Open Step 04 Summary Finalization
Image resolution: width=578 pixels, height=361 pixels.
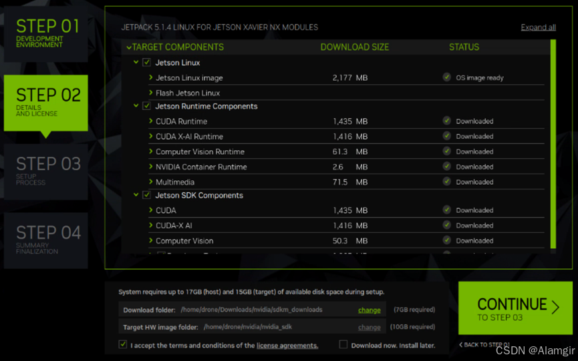(x=45, y=241)
